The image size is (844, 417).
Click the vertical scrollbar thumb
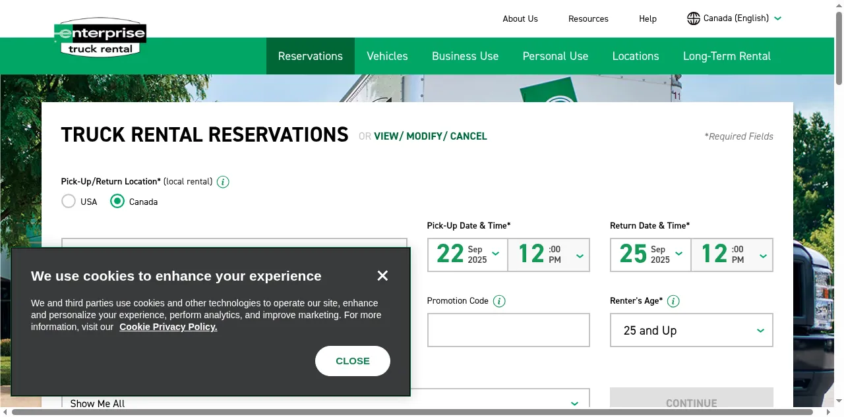click(839, 49)
